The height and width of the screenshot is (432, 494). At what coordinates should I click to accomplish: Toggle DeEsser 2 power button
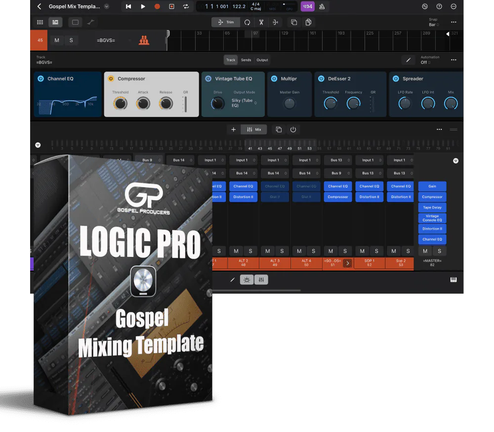[x=321, y=79]
